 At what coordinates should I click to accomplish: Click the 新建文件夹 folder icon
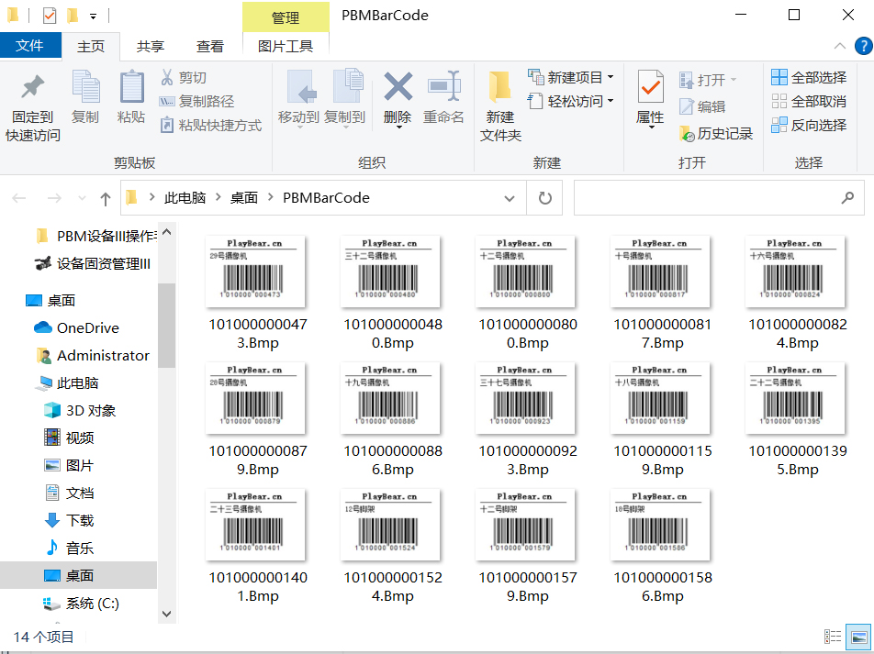(500, 87)
